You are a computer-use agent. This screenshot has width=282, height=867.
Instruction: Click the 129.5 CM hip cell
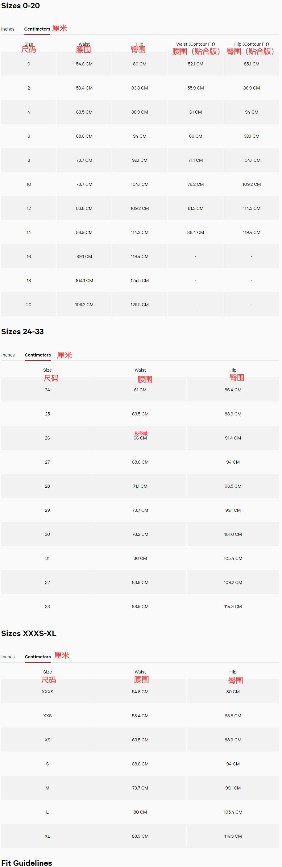pos(140,305)
